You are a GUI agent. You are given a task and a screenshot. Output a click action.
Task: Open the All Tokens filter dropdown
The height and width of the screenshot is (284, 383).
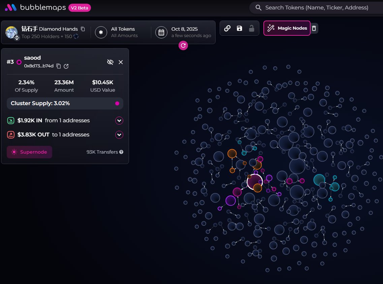(x=120, y=32)
